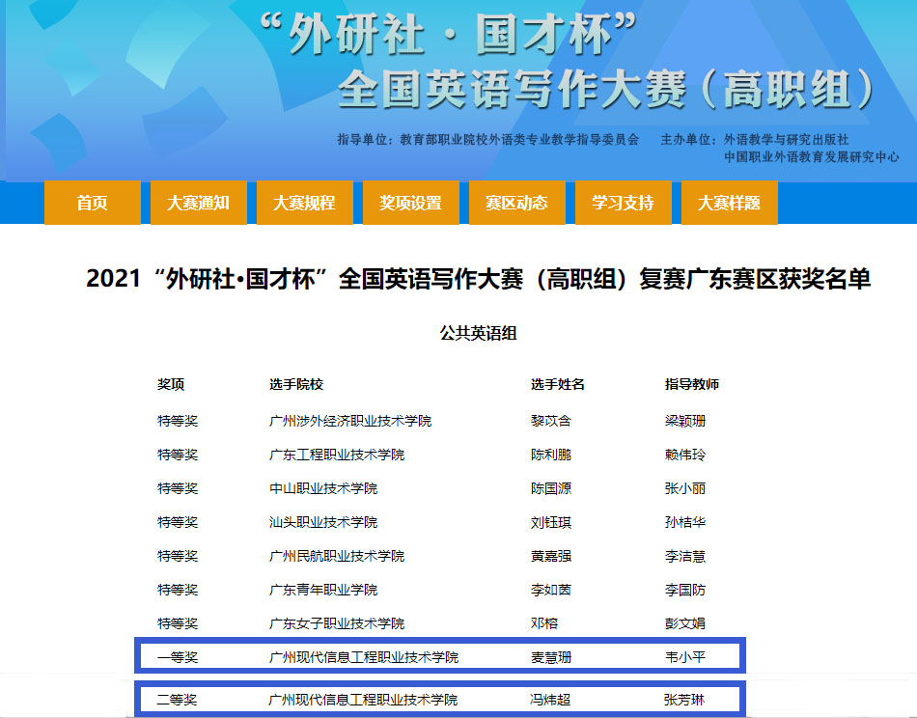
Task: Click school name 汕头职业技术学院
Action: [323, 522]
